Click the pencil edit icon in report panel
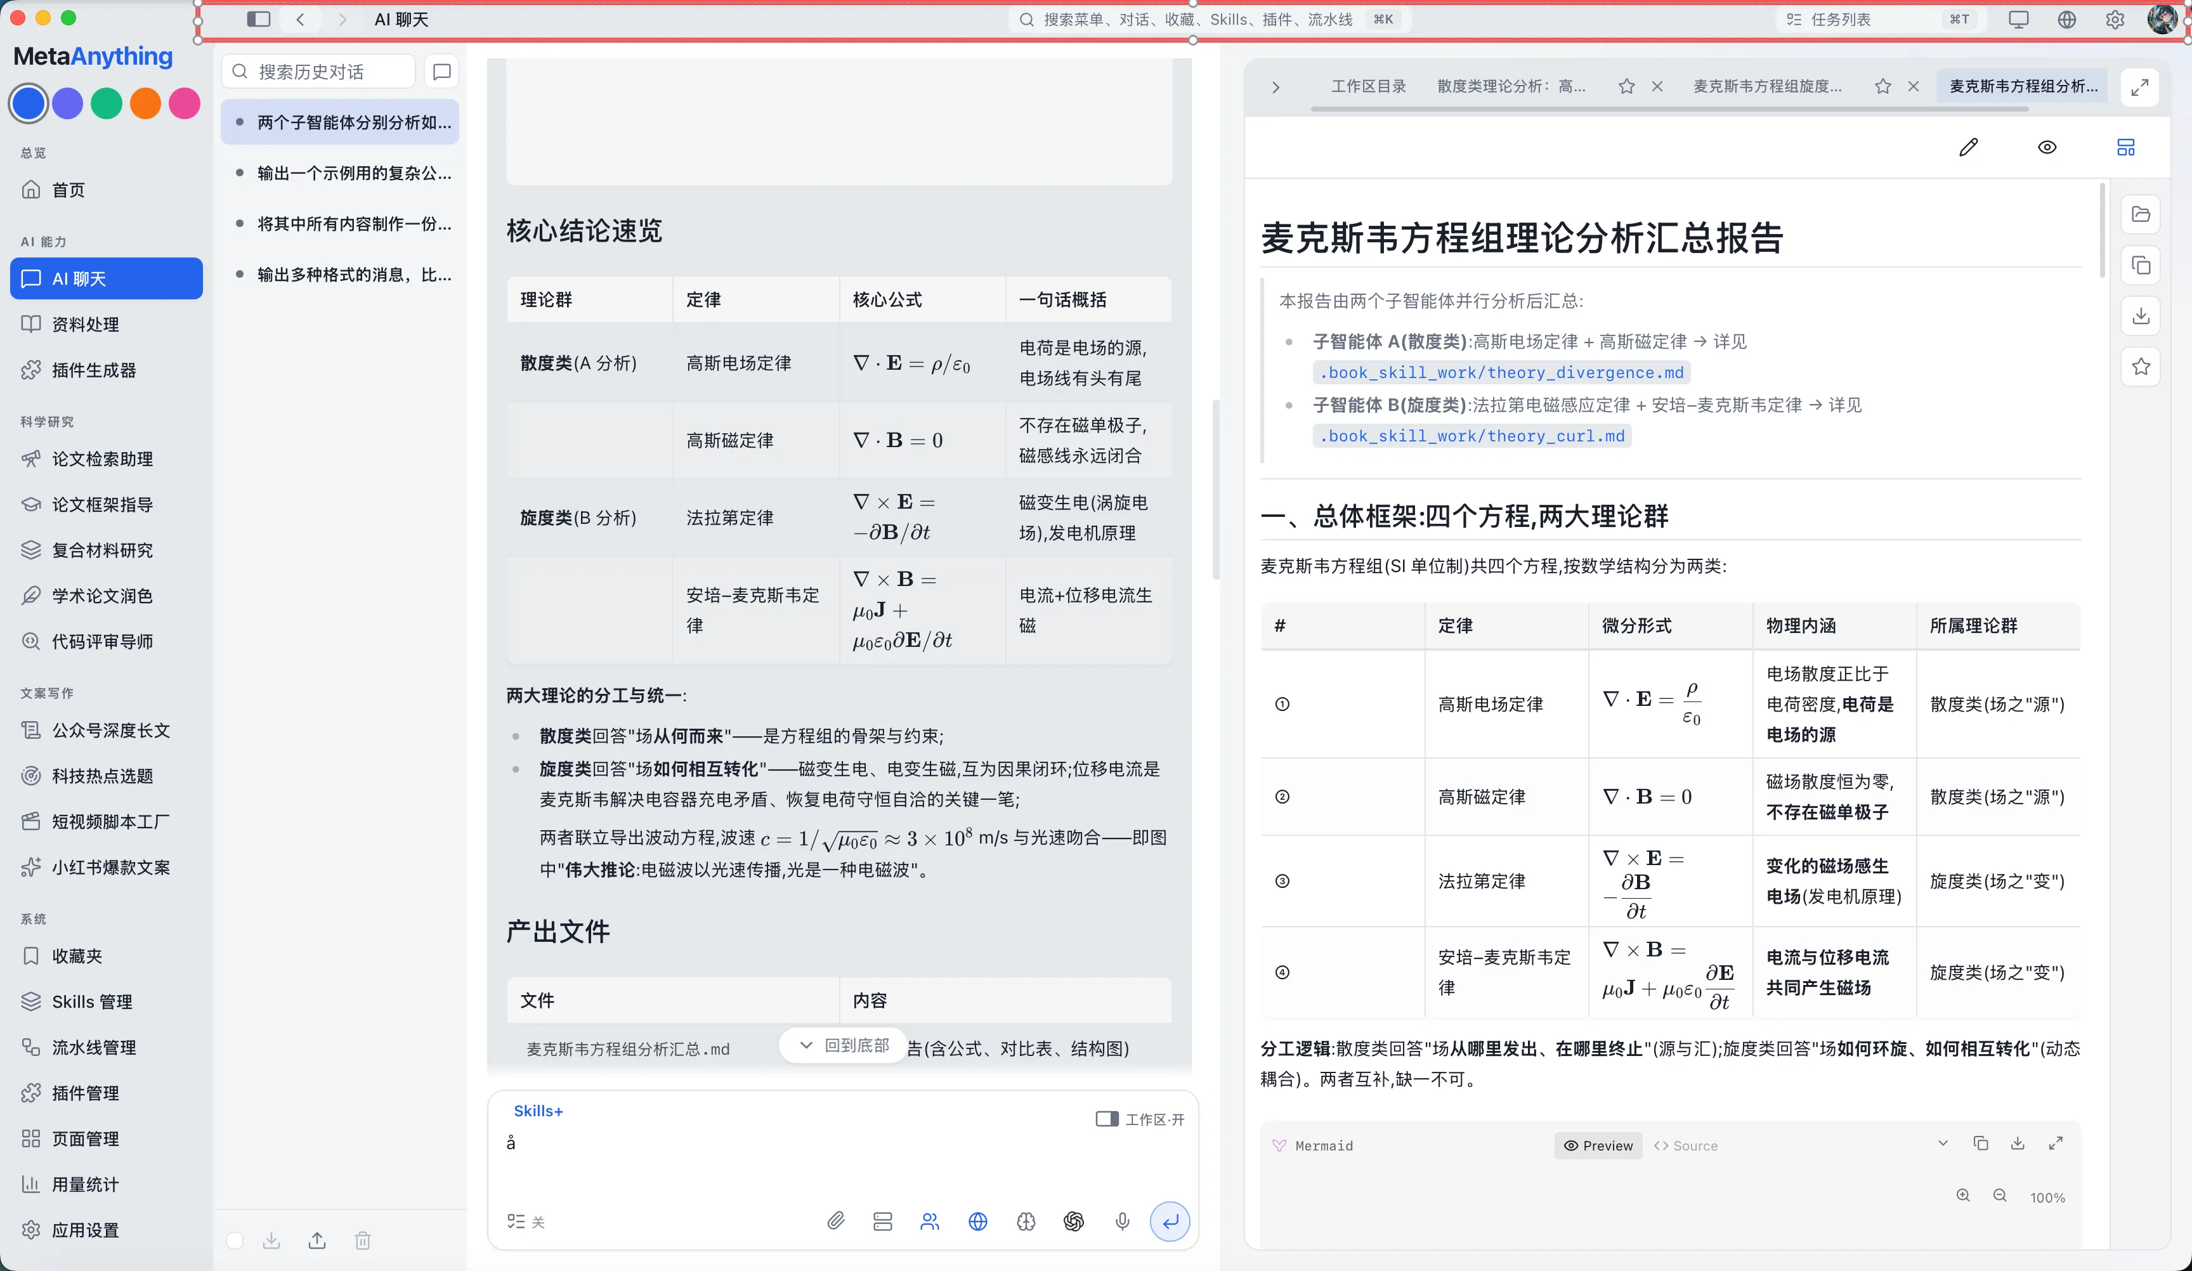 point(1969,147)
